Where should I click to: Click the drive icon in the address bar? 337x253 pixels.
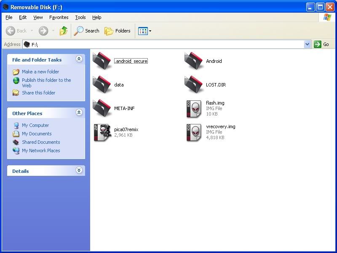coord(27,44)
